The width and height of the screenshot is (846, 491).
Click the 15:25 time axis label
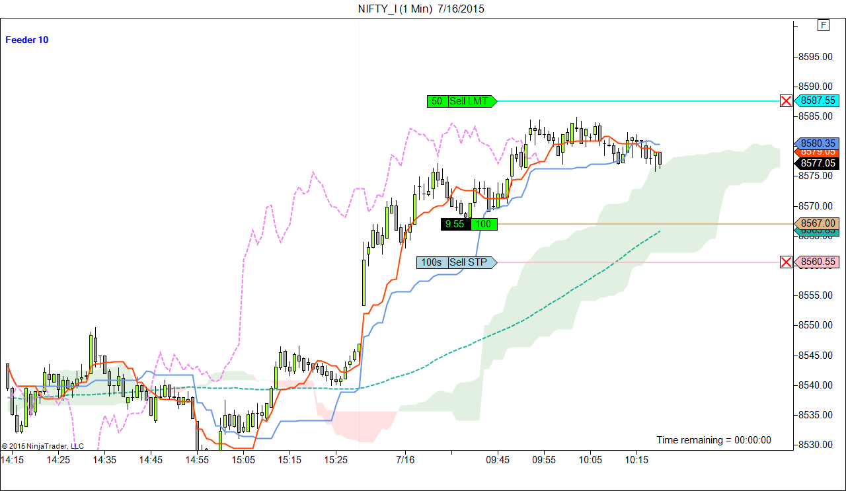point(336,459)
